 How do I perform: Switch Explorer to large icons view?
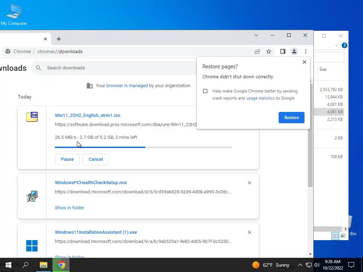pyautogui.click(x=343, y=236)
